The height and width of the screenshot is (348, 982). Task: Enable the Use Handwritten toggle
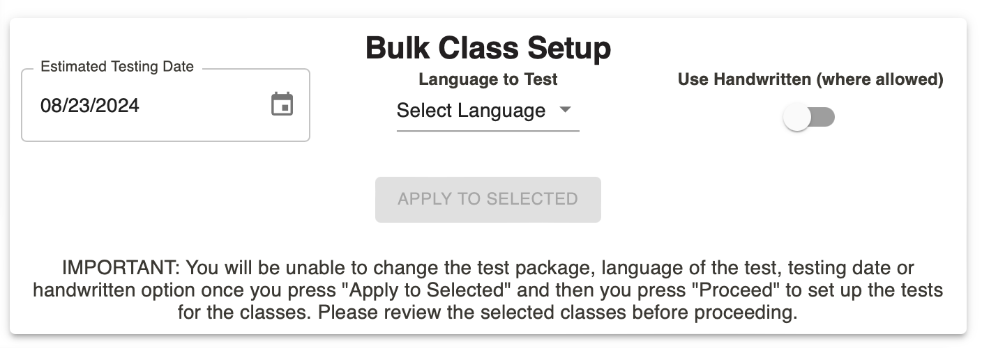pos(809,118)
